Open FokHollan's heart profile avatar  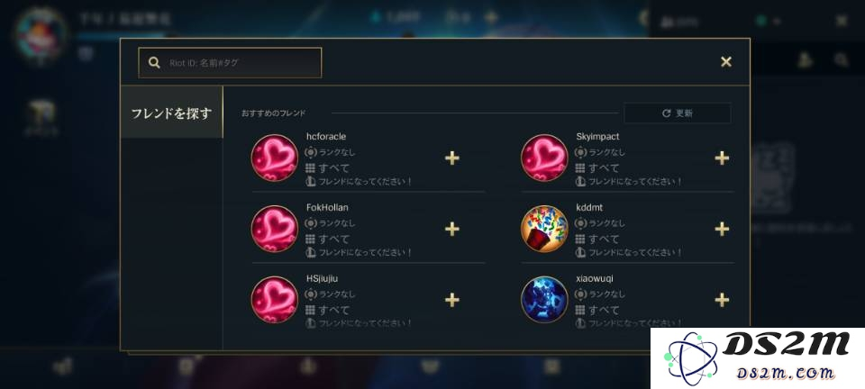(275, 230)
